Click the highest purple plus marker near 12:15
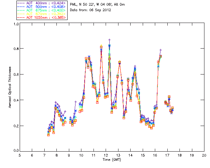Image resolution: width=210 pixels, height=168 pixels. [109, 39]
